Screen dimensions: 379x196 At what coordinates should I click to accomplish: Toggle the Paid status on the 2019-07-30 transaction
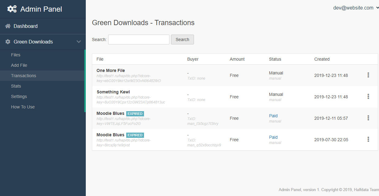pos(273,137)
